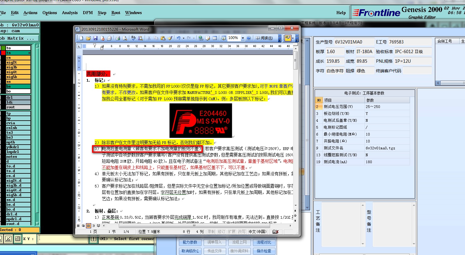Screen dimensions: 465x255
Task: Toggle red display box of 'ts' layer
Action: coord(3,53)
